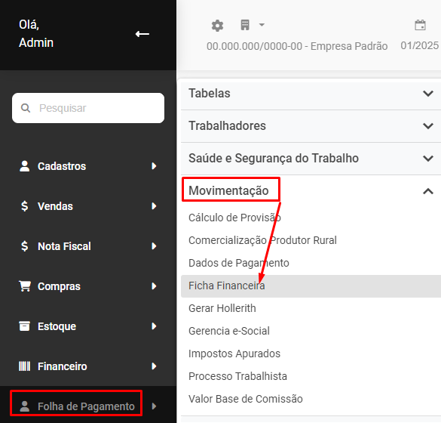Collapse the Movimentação section chevron
This screenshot has height=423, width=441.
pyautogui.click(x=428, y=192)
